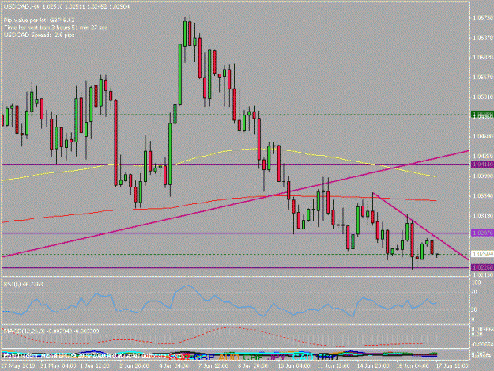Click the 2 Jun 20:00 time label
This screenshot has width=494, height=371.
(134, 366)
